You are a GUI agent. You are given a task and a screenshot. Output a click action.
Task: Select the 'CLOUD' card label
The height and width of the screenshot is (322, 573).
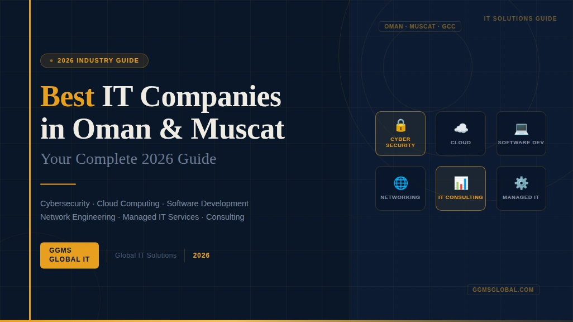(461, 143)
